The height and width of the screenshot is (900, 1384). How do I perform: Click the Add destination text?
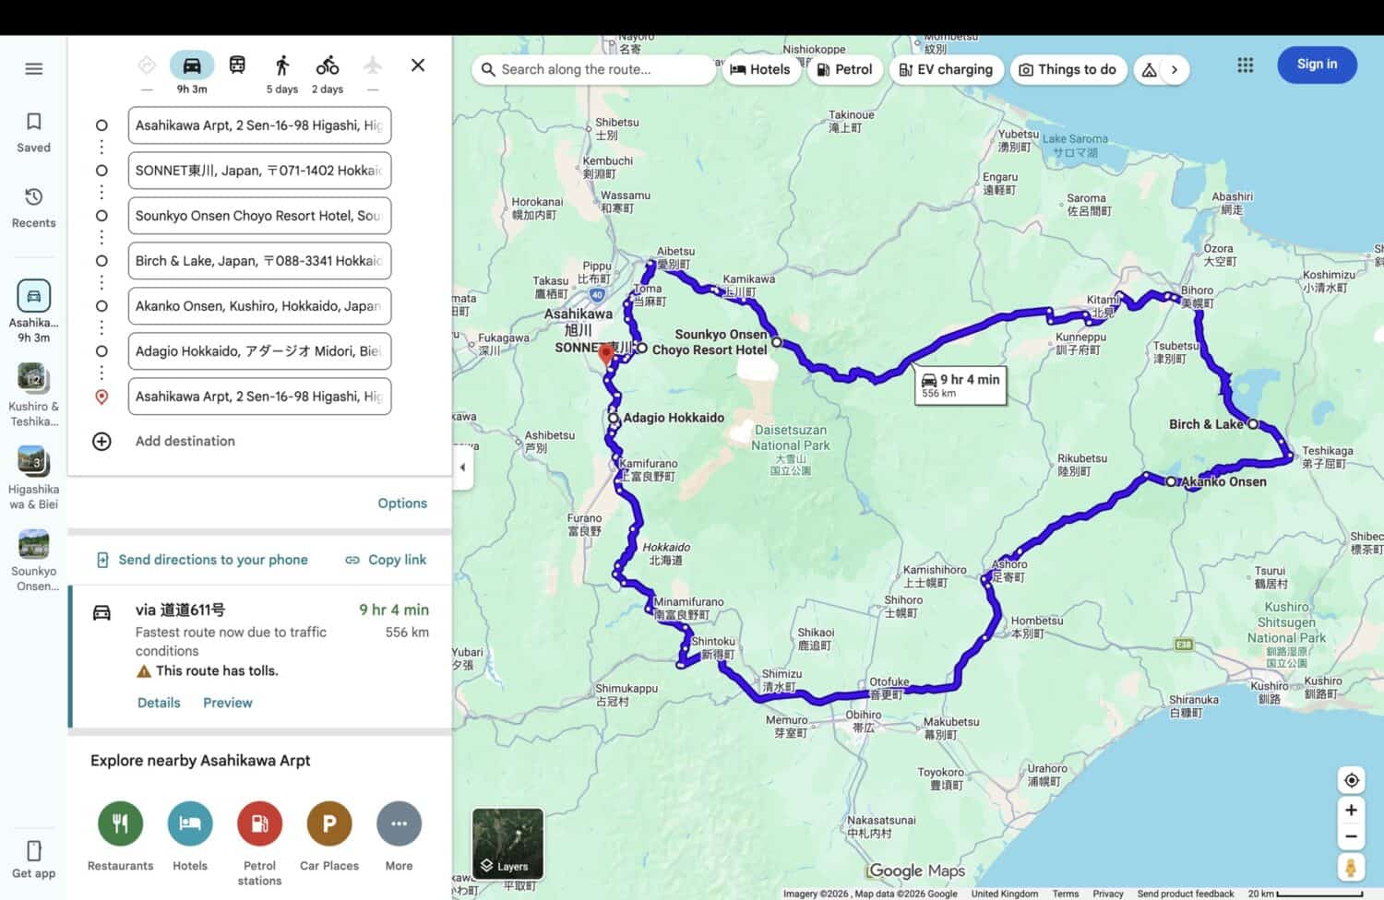pos(185,441)
